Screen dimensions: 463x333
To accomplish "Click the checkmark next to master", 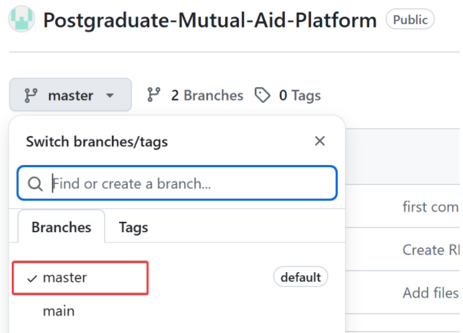I will tap(32, 278).
